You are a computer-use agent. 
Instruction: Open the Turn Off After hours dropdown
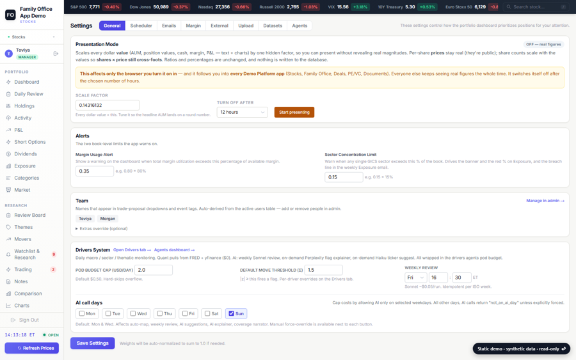[x=242, y=113]
